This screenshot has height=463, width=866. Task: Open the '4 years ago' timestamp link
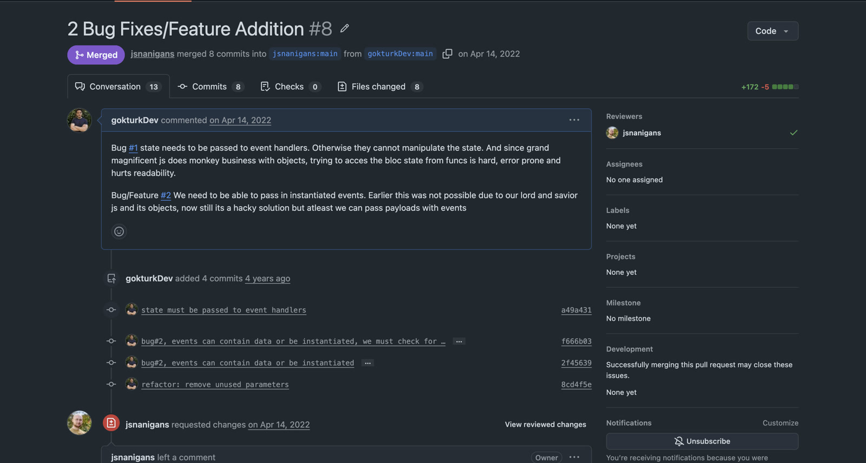point(267,279)
